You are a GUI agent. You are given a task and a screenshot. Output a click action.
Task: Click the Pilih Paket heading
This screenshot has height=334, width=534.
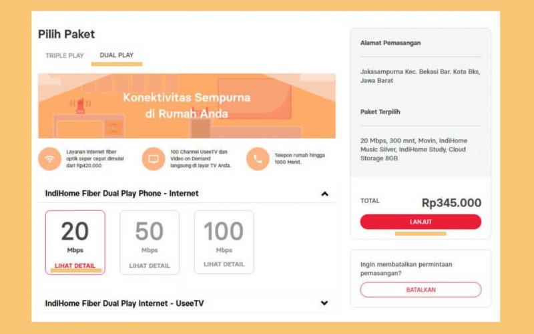[x=66, y=34]
